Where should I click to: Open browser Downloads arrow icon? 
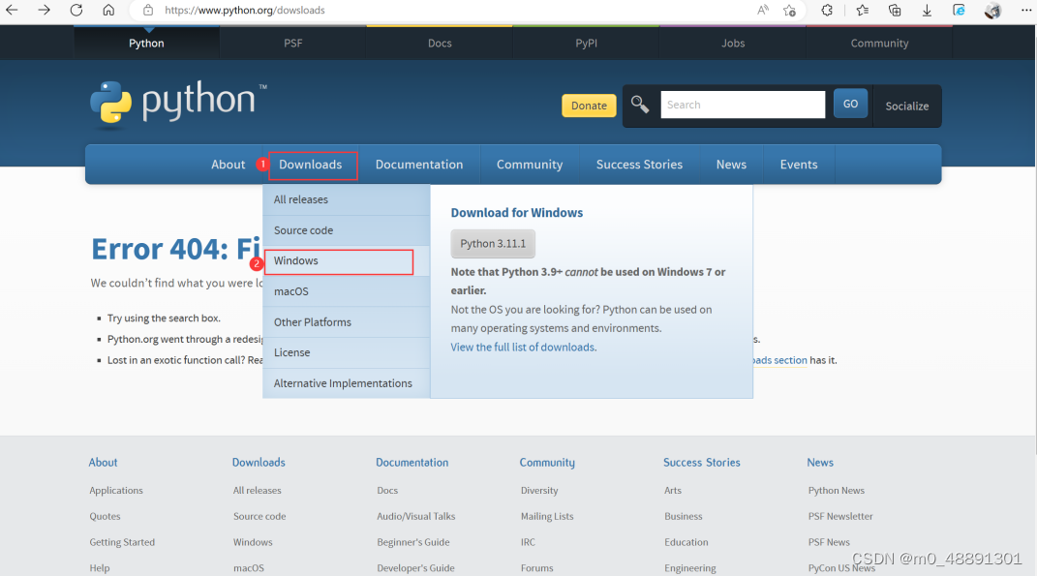928,10
